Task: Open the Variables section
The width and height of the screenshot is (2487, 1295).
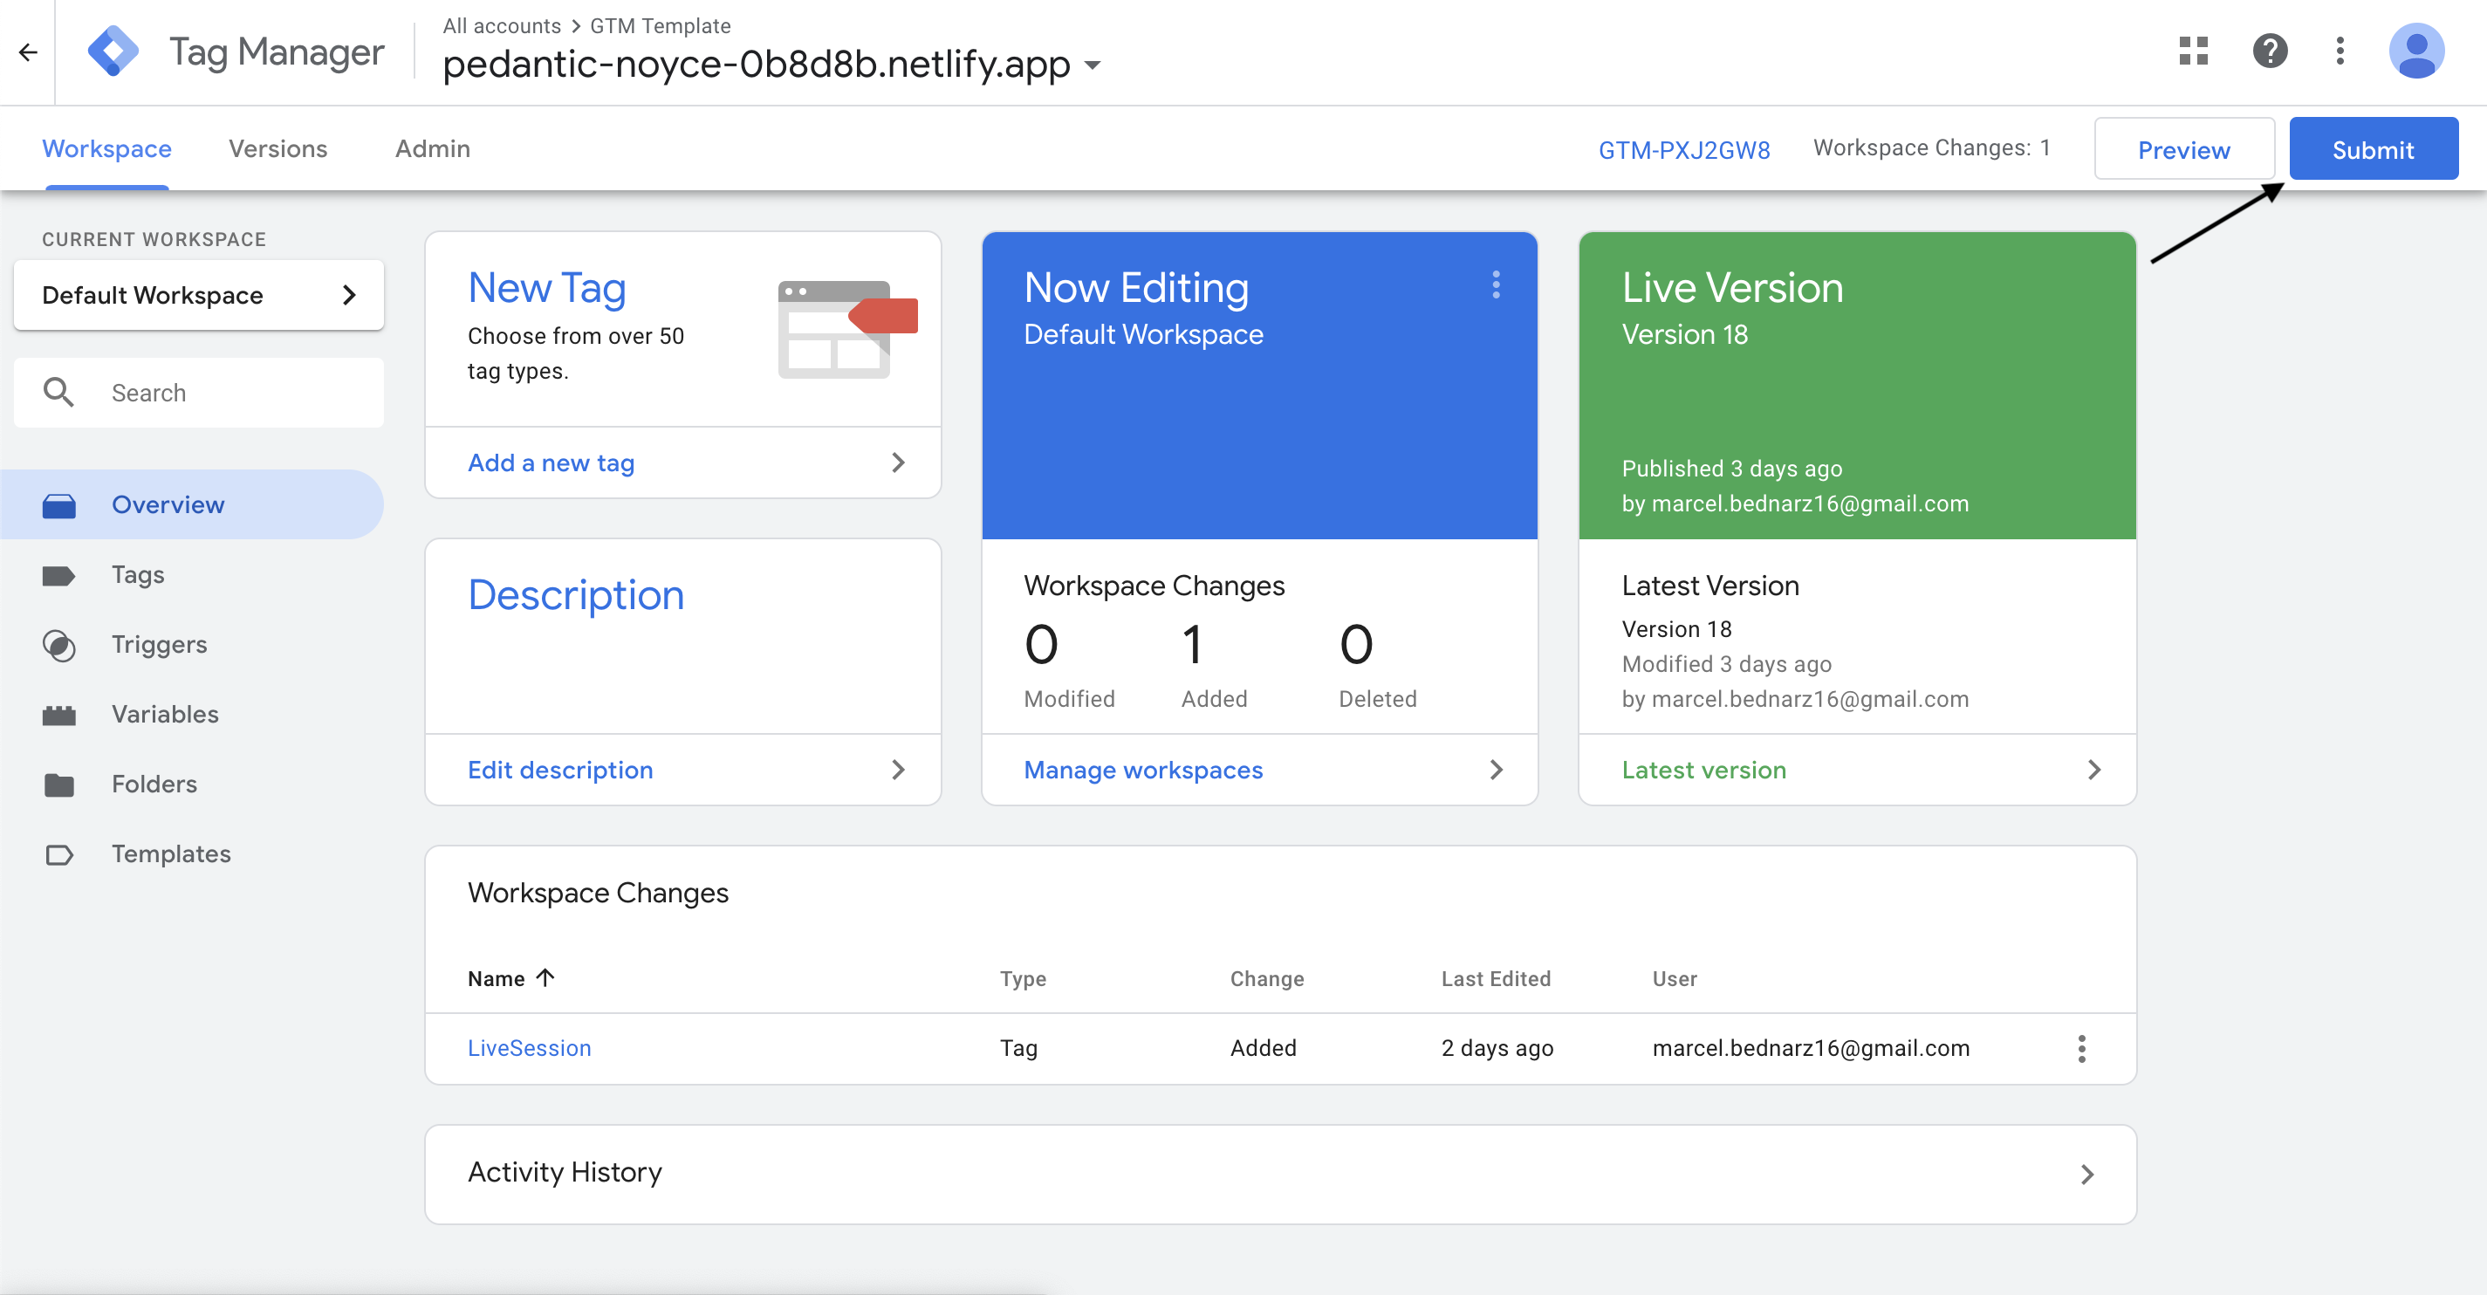Action: click(164, 714)
